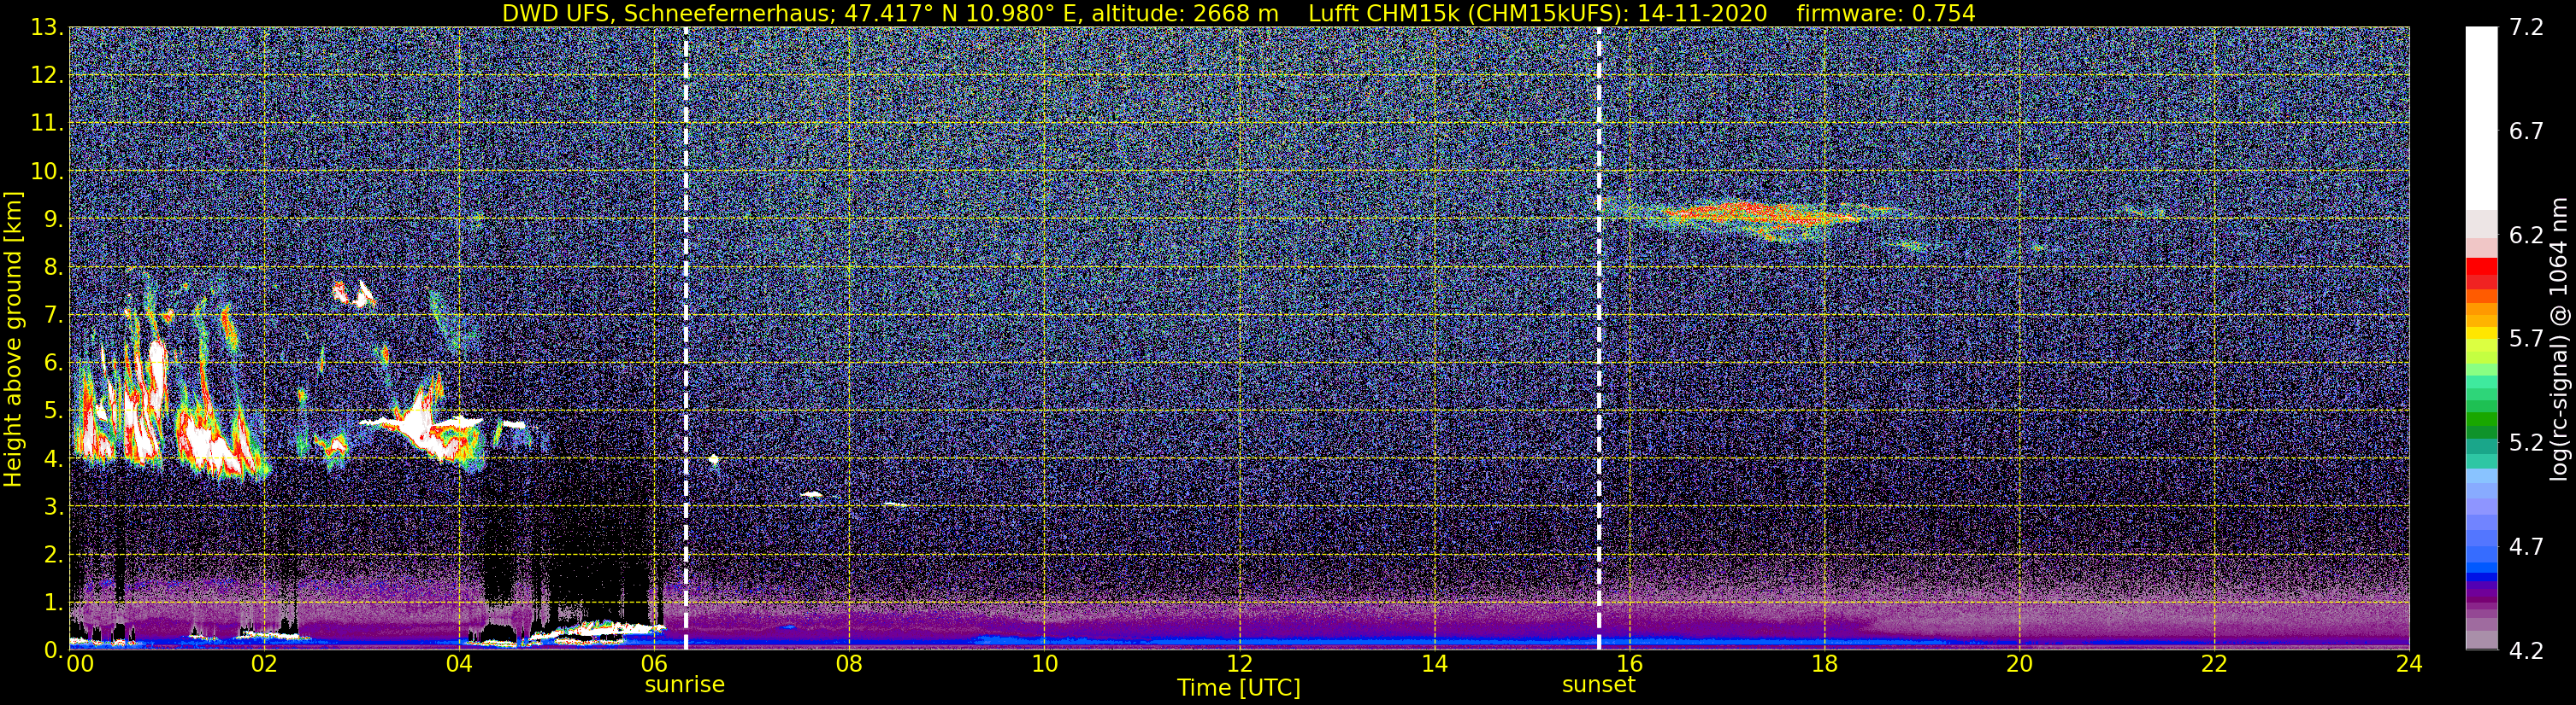
Task: Click the white dashed sunrise line
Action: point(685,337)
